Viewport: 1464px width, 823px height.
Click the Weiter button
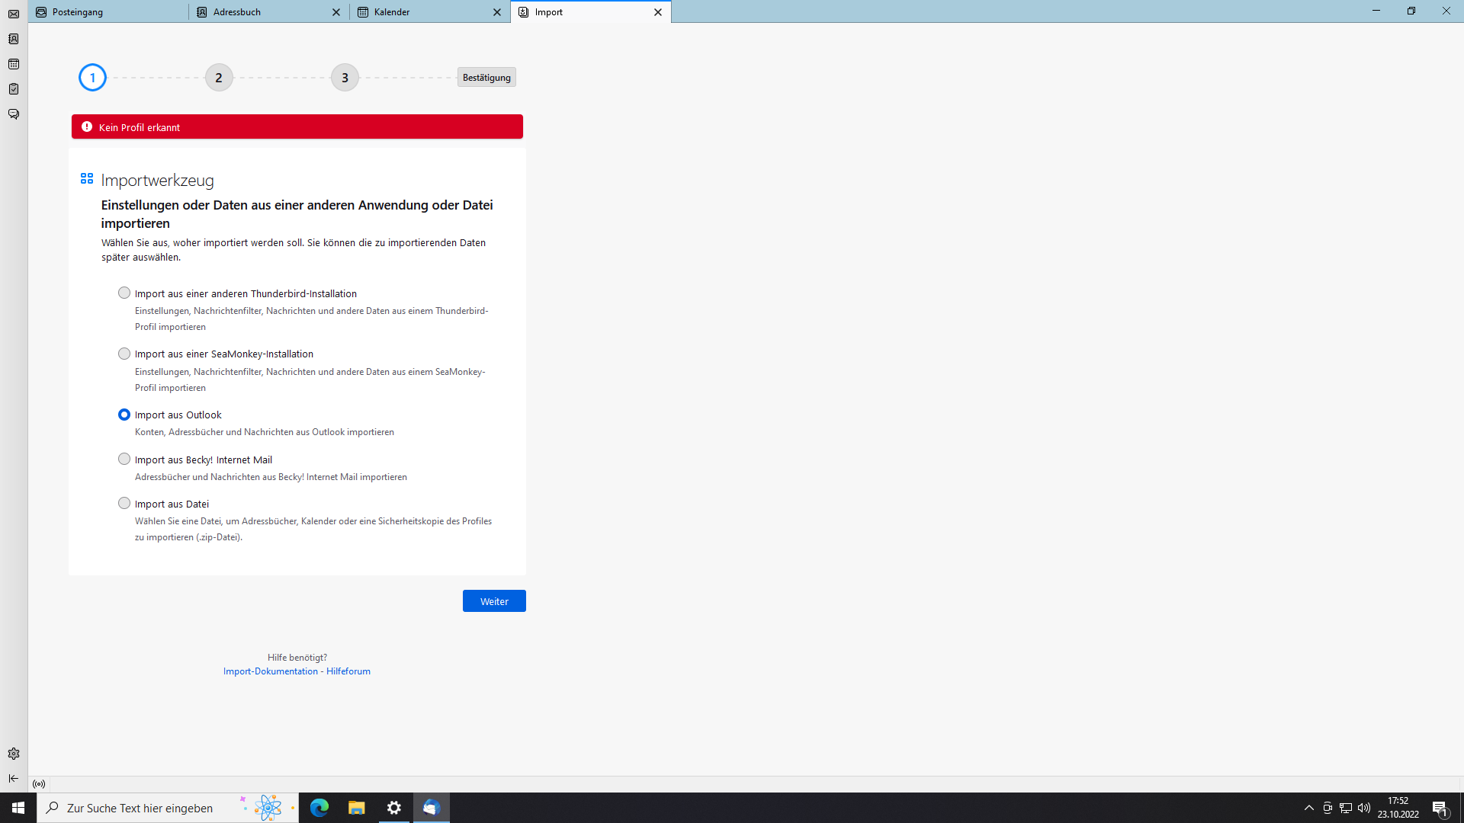coord(494,601)
